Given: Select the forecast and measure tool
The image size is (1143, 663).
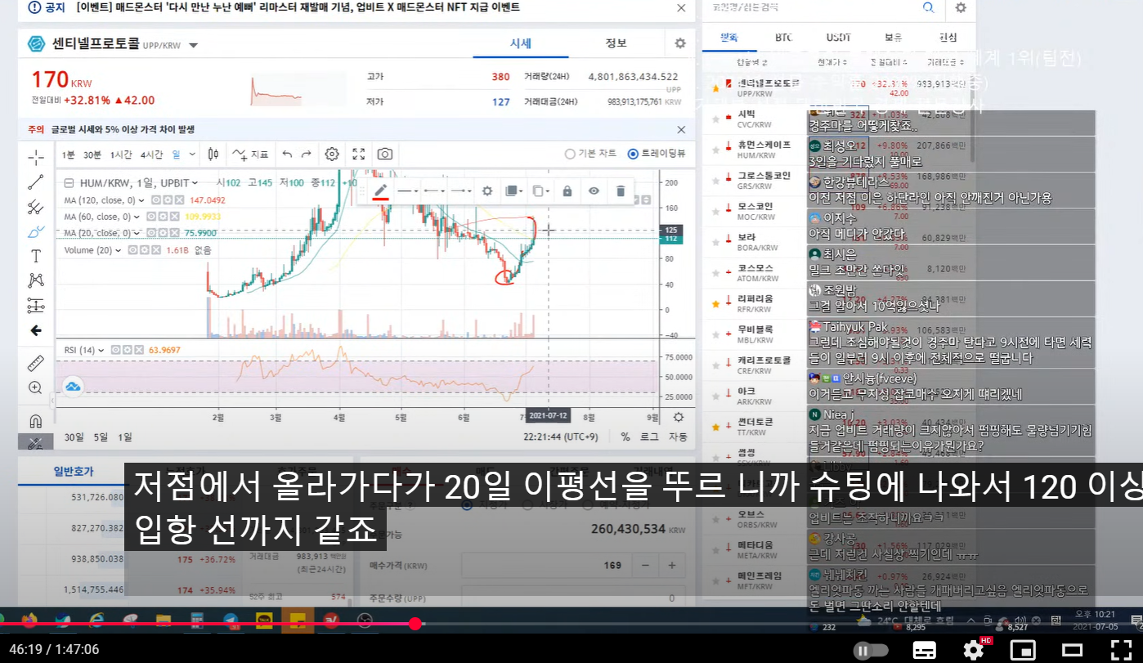Looking at the screenshot, I should coord(36,306).
